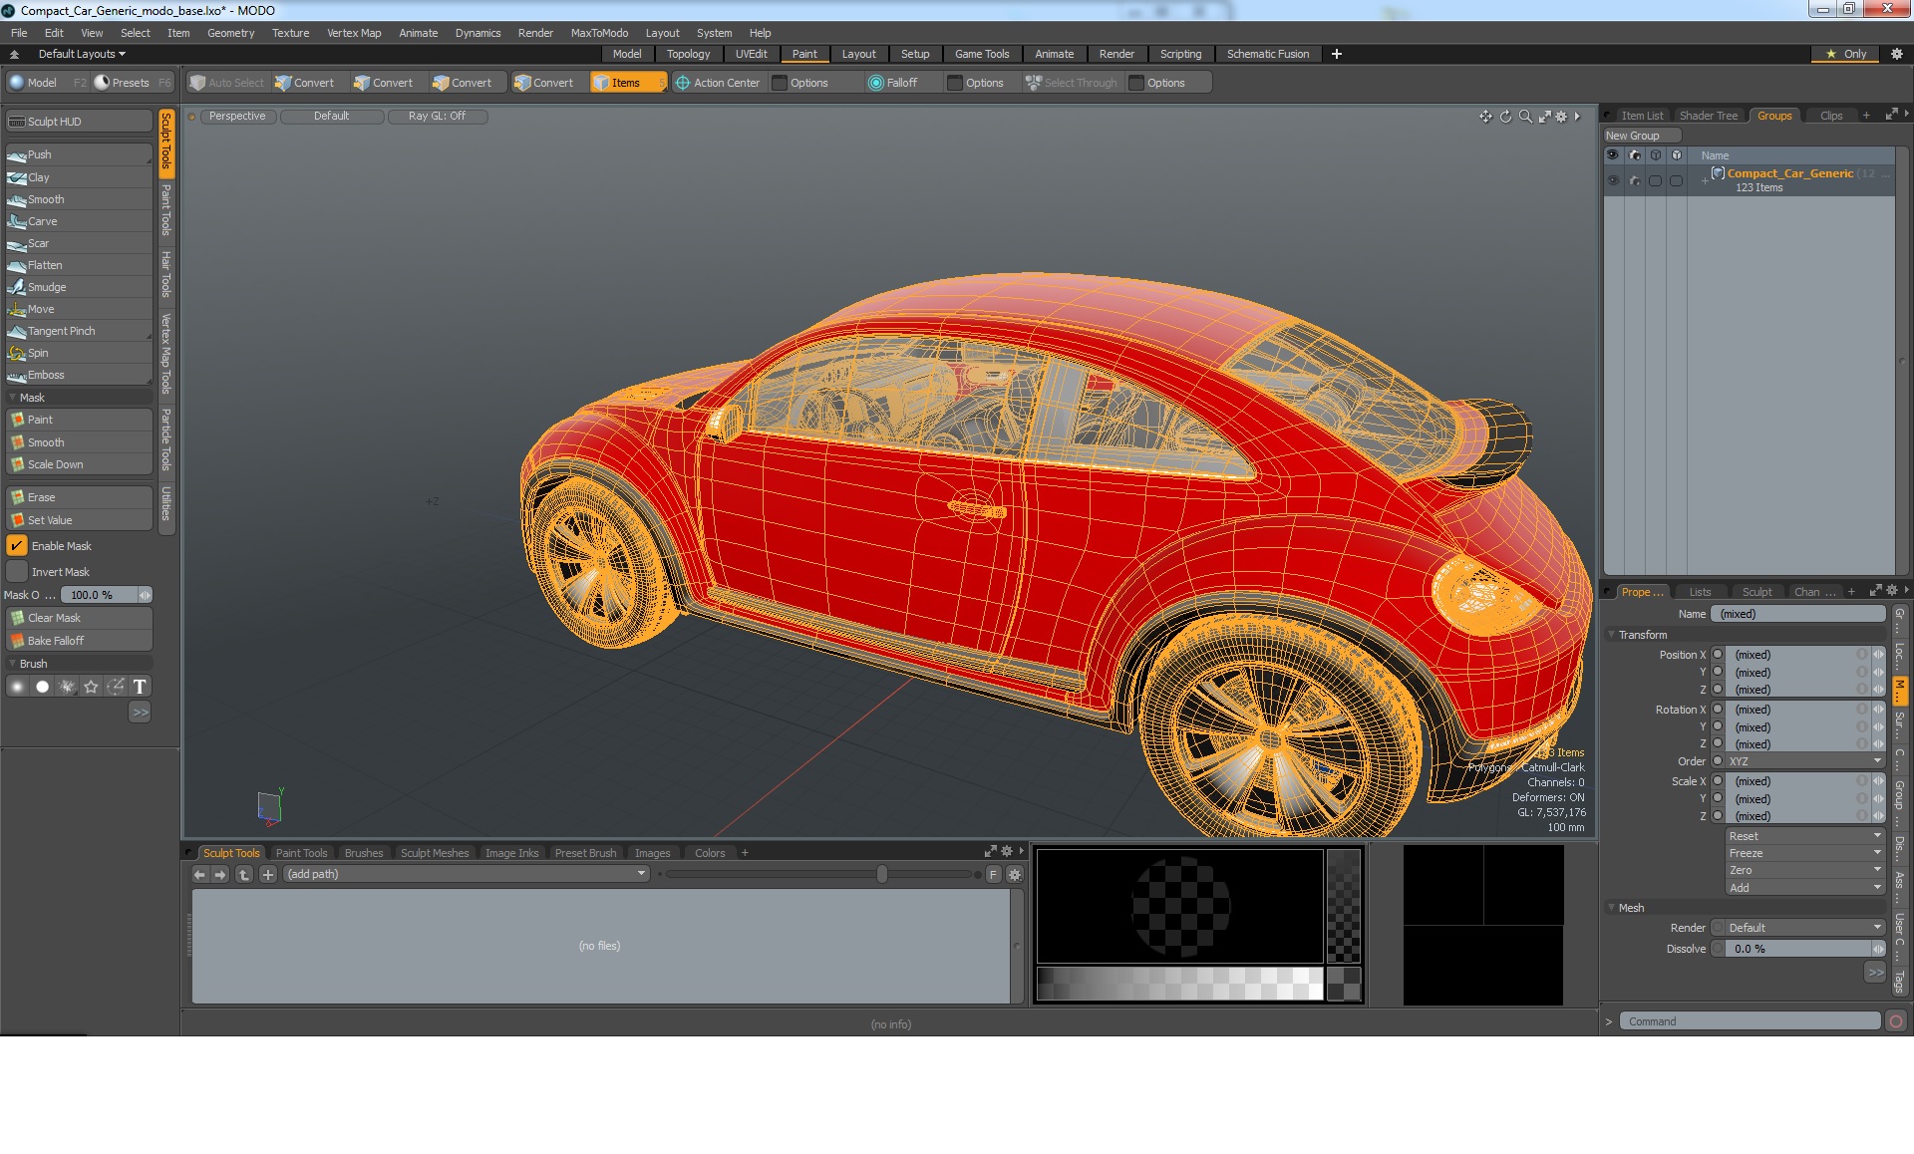Go back with the browser left arrow
1914x1154 pixels.
(199, 875)
